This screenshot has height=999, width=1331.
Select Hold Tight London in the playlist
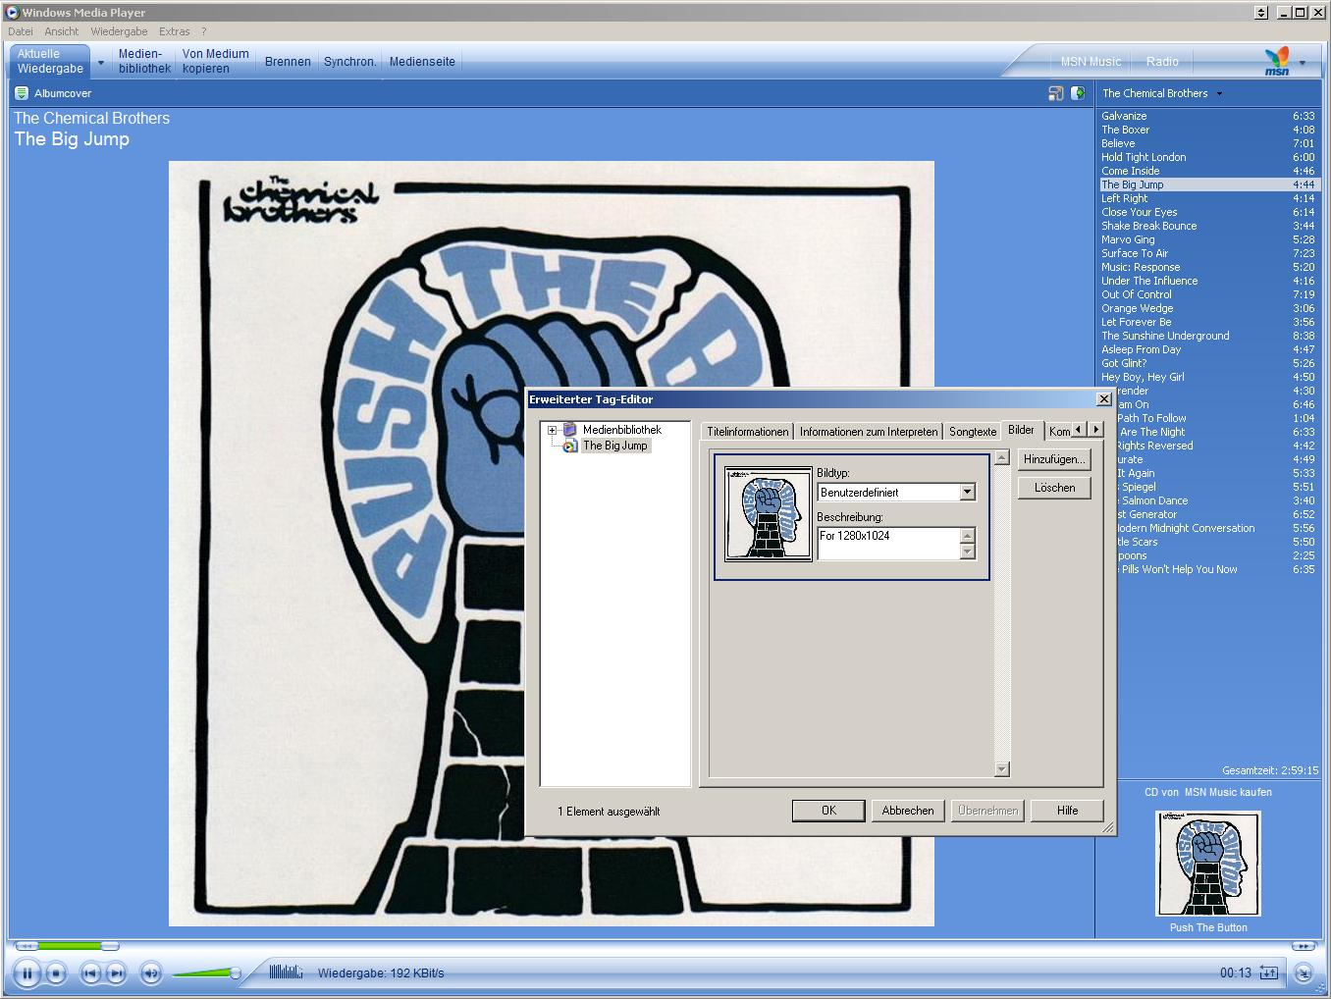coord(1207,157)
